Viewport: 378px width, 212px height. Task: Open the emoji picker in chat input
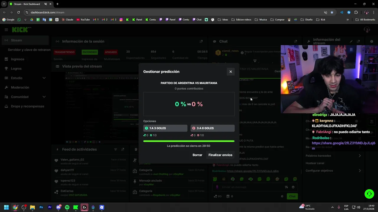coord(293,187)
